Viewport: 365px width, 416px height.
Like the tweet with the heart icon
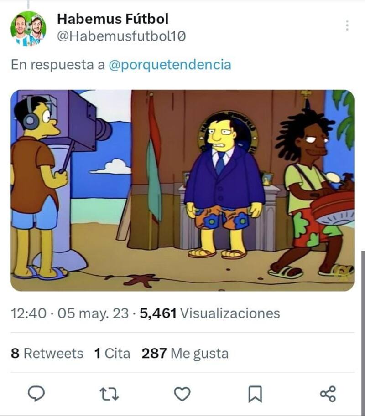[x=182, y=394]
